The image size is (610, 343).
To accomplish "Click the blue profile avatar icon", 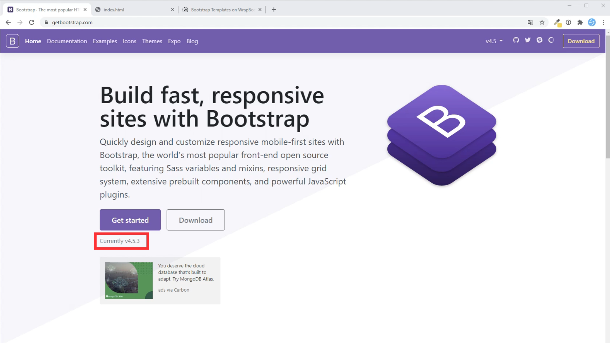I will click(x=592, y=22).
